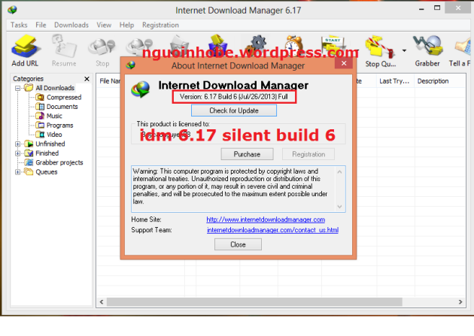This screenshot has height=336, width=474.
Task: Open the File menu
Action: click(x=41, y=25)
